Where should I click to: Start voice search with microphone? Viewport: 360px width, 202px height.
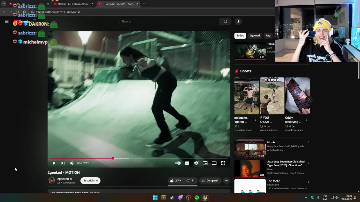tap(238, 21)
